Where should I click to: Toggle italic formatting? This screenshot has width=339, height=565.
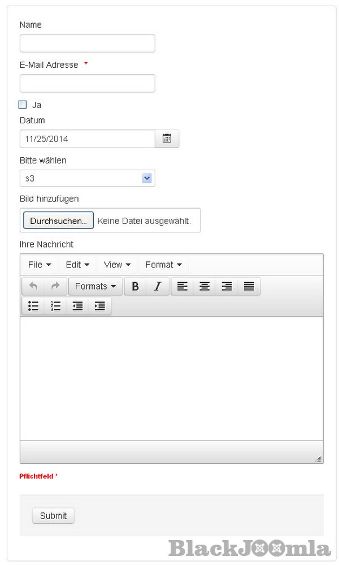click(158, 286)
